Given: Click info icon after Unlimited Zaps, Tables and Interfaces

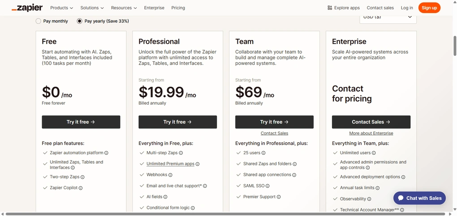Looking at the screenshot, I should pyautogui.click(x=73, y=168).
